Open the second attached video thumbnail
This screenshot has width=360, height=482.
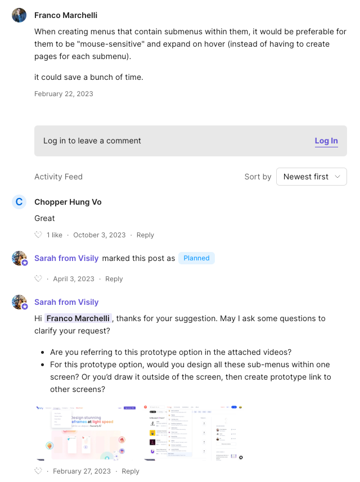click(193, 433)
